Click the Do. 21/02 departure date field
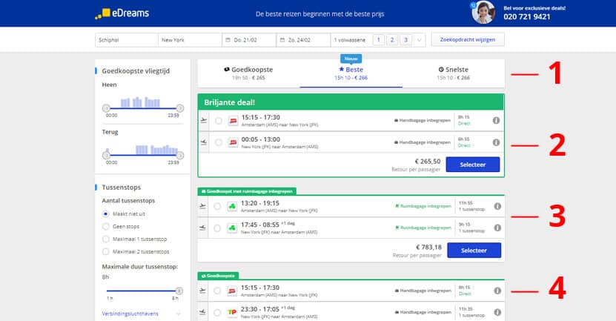The height and width of the screenshot is (321, 616). coord(249,40)
